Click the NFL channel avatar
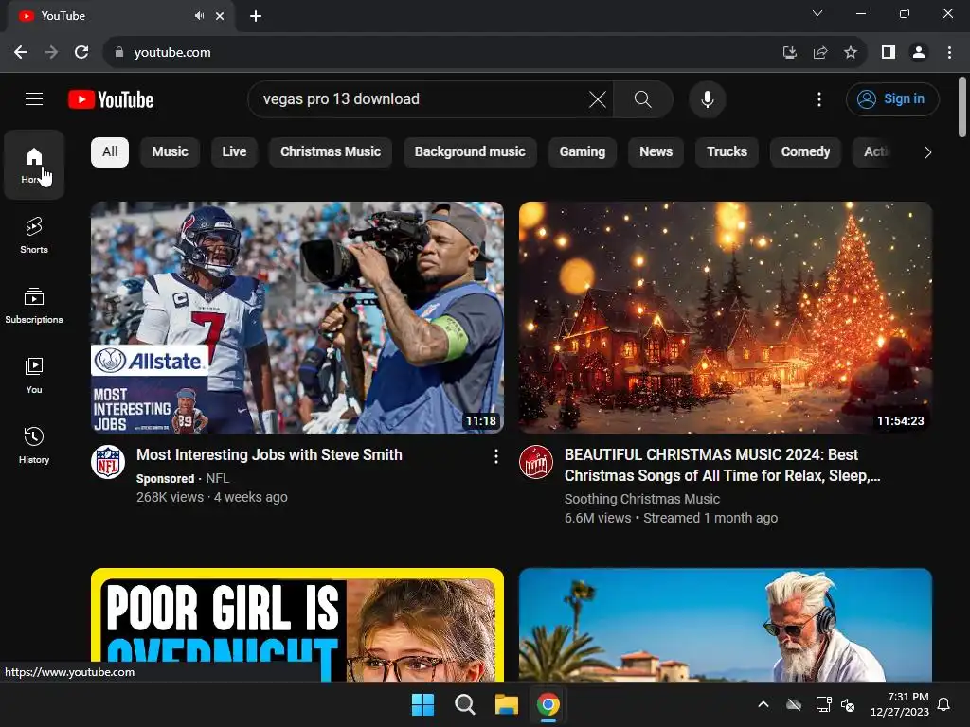 click(x=108, y=462)
